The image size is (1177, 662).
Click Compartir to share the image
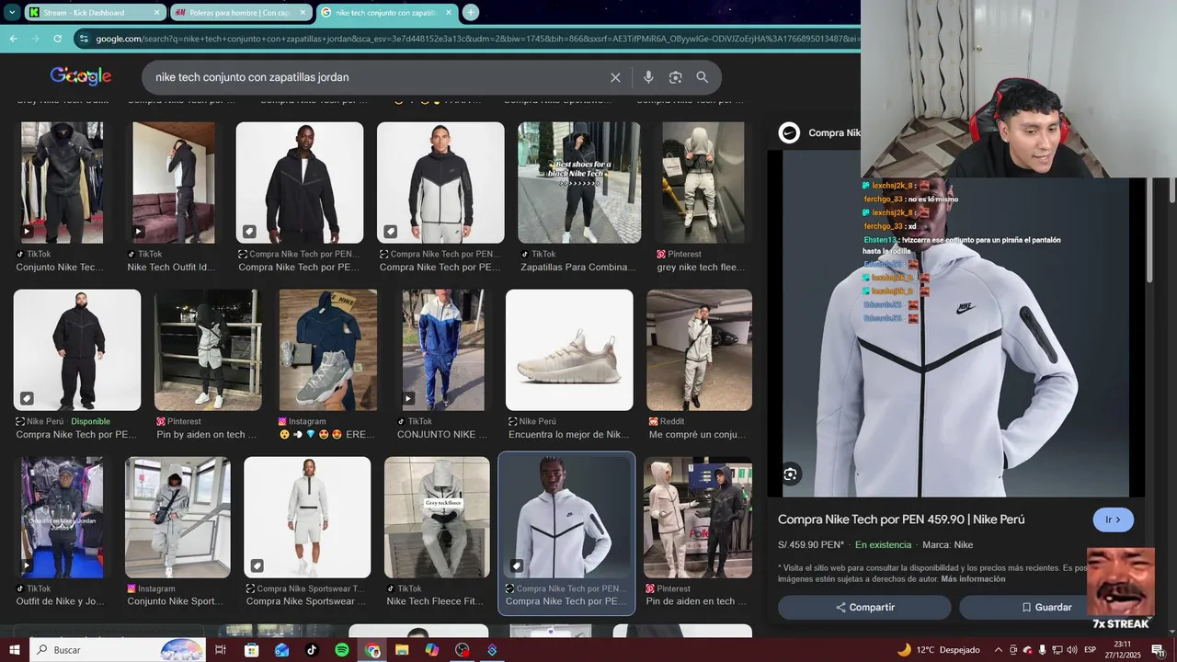[864, 607]
